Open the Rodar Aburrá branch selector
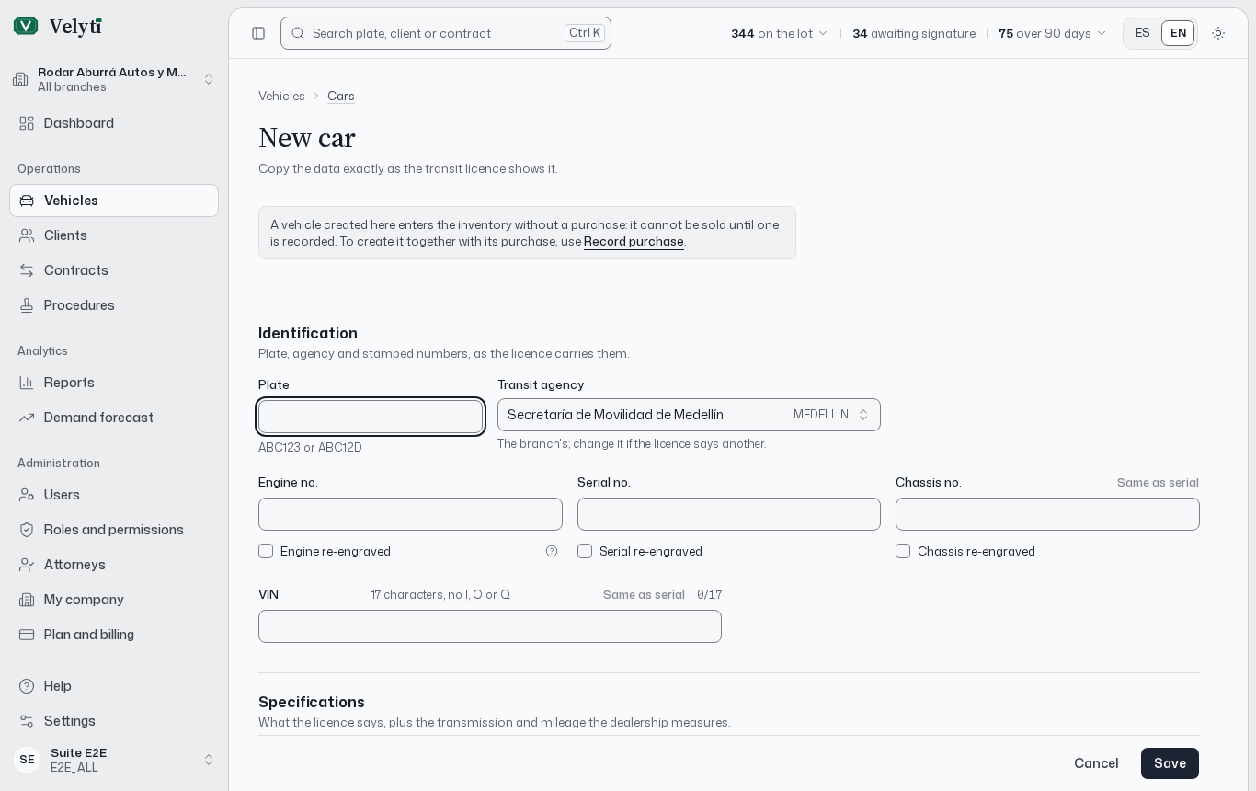Viewport: 1256px width, 791px height. click(x=114, y=79)
